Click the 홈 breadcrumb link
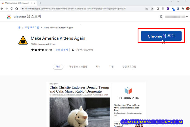 [x=19, y=27]
